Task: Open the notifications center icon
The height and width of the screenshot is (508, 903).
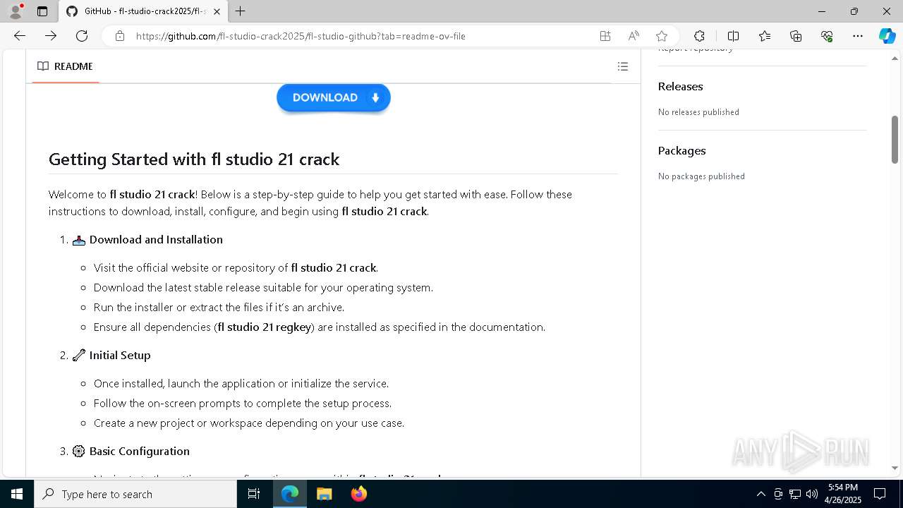Action: tap(880, 494)
